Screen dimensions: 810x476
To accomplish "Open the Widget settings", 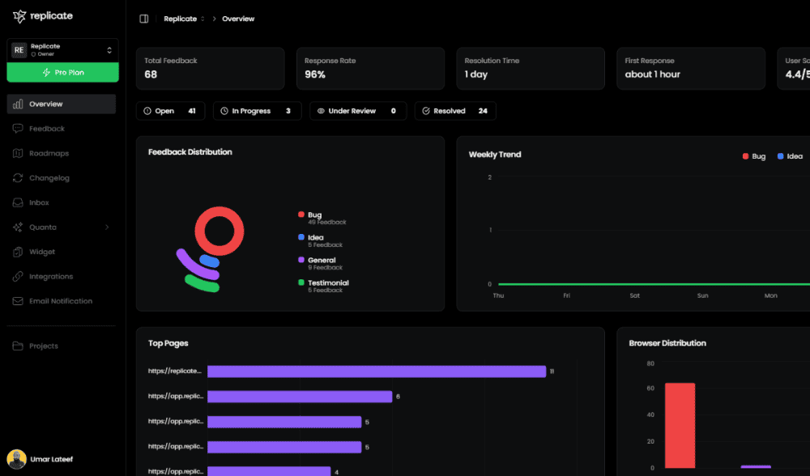I will click(42, 252).
